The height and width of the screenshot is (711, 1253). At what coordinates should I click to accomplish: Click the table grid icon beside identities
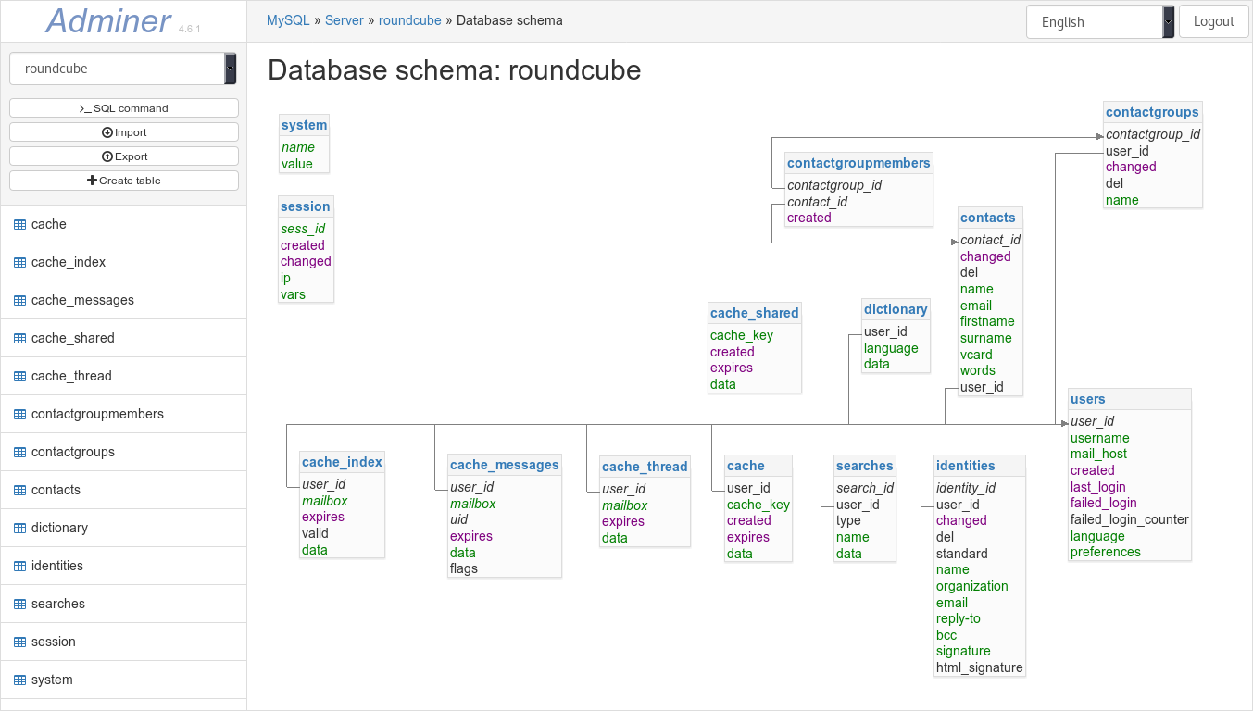(19, 566)
